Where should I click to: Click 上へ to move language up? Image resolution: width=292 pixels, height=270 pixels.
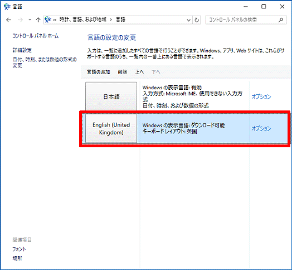(x=139, y=72)
